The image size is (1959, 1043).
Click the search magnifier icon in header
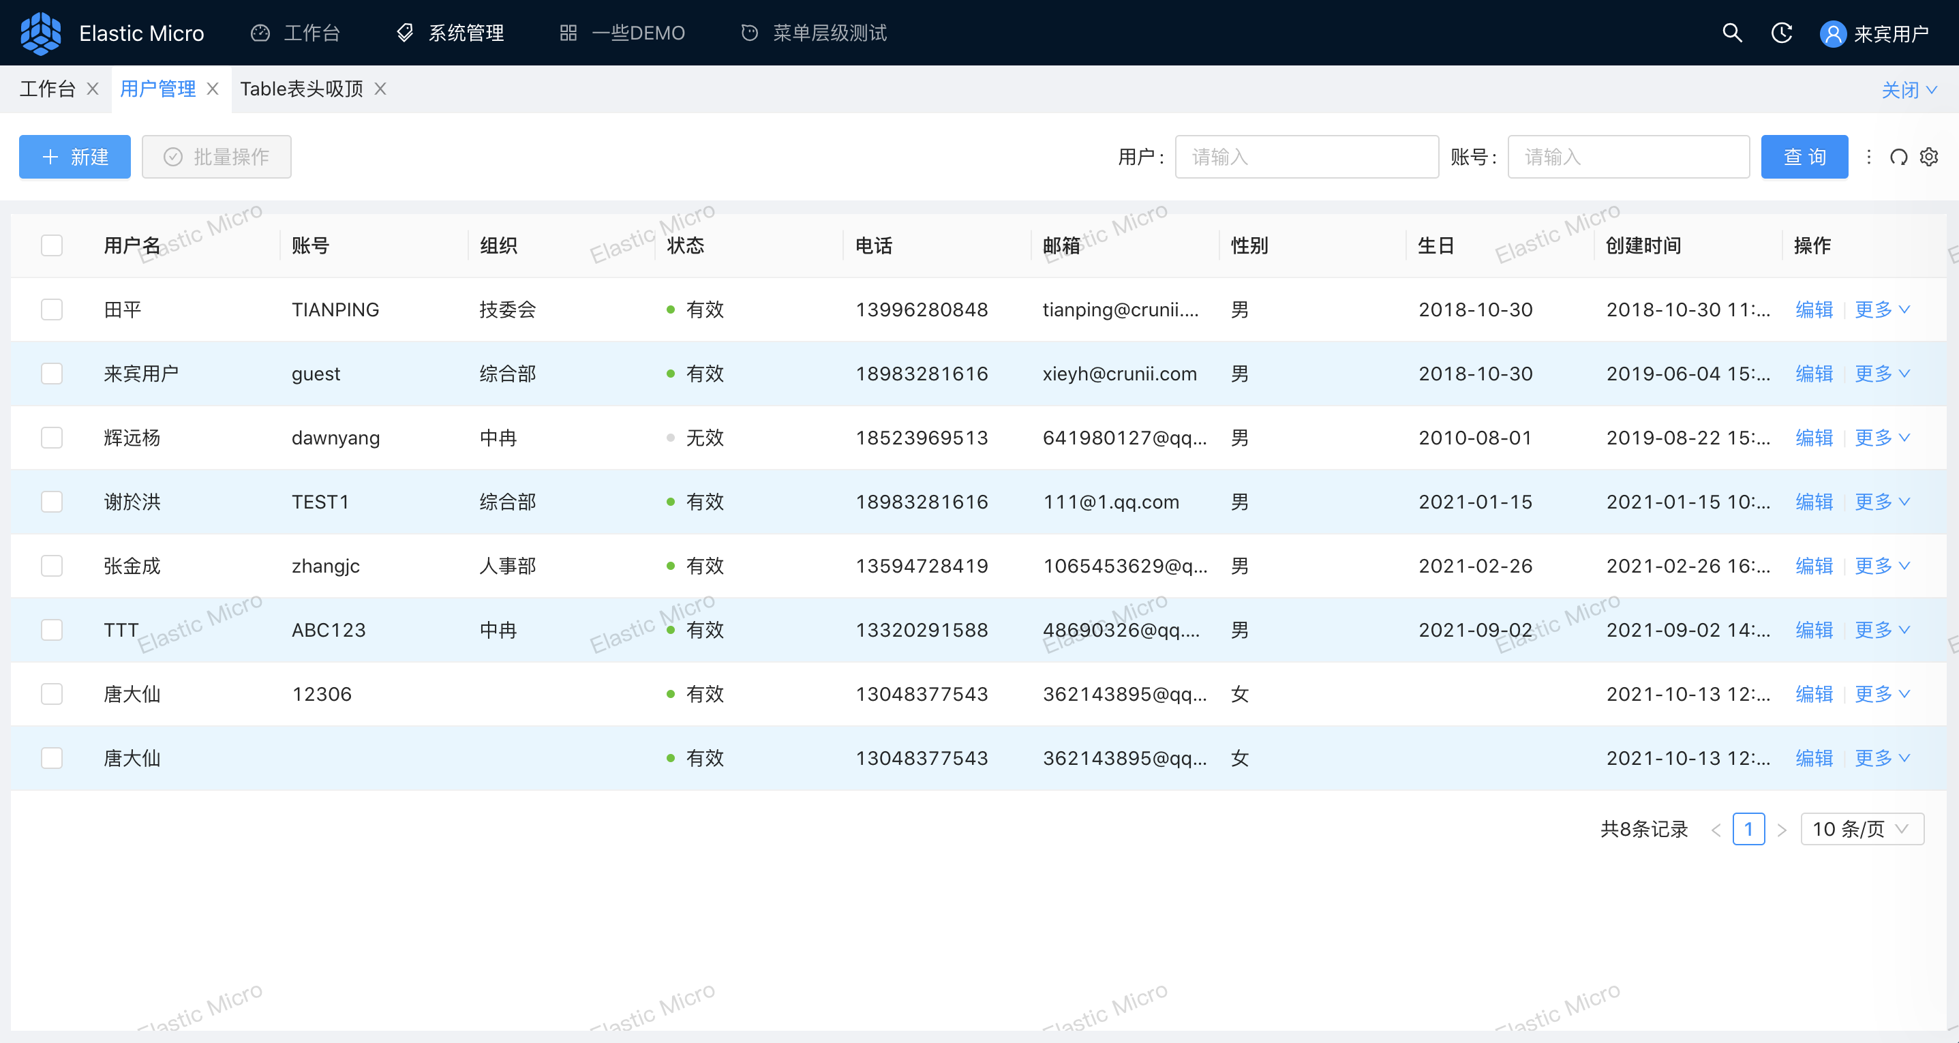click(1731, 33)
